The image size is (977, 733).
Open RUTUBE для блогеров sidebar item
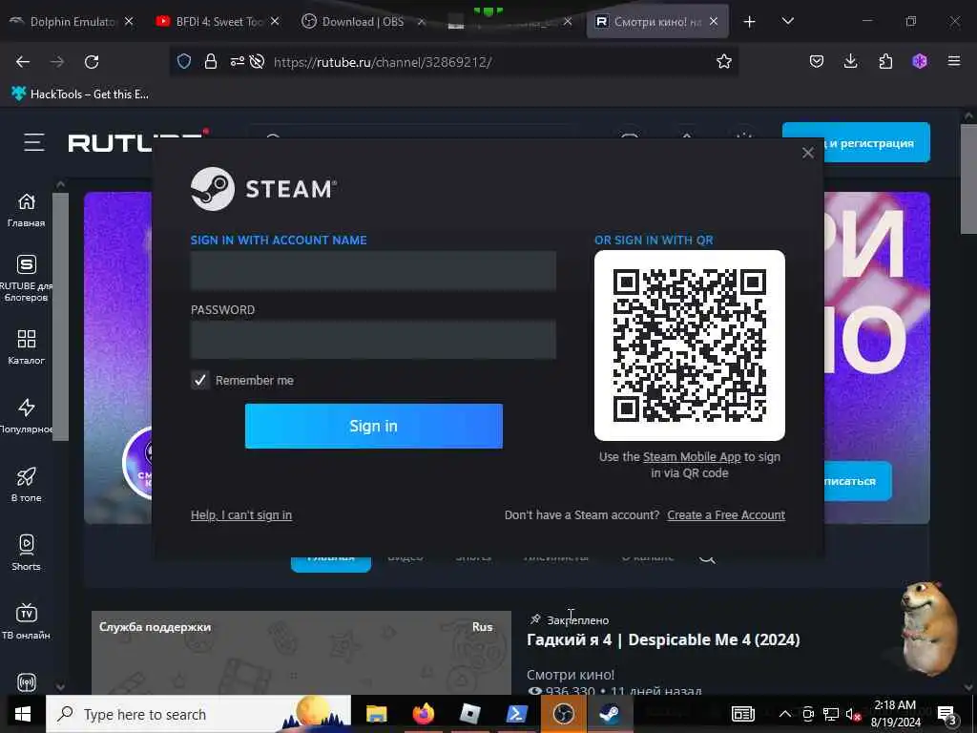point(26,279)
